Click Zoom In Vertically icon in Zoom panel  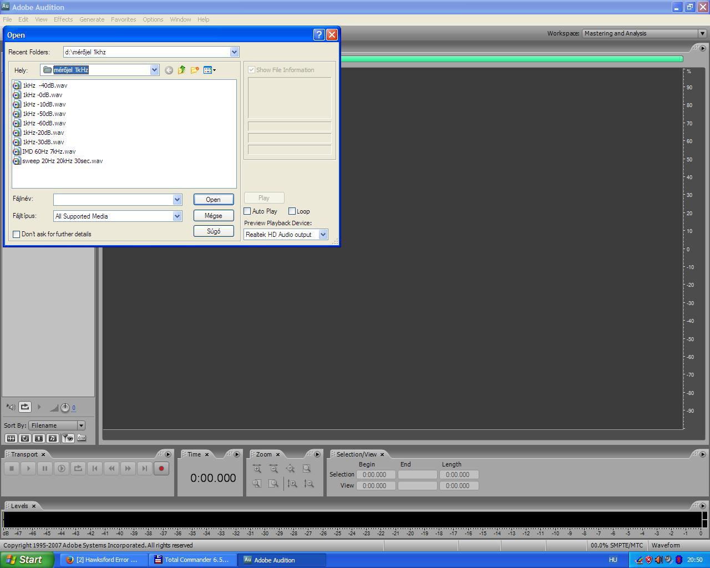pyautogui.click(x=292, y=484)
